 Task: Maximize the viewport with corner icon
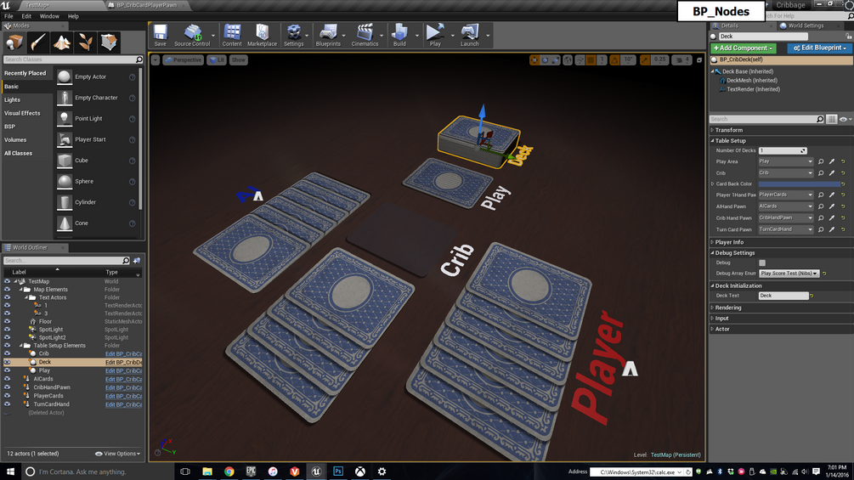pyautogui.click(x=699, y=59)
